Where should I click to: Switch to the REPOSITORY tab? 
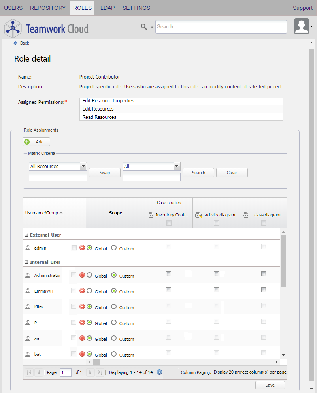pos(48,8)
